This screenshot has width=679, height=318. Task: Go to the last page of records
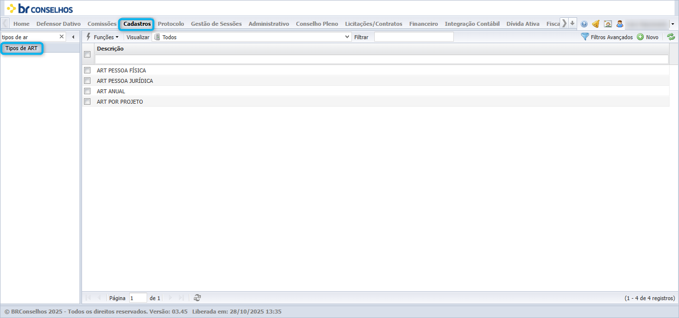coord(181,298)
